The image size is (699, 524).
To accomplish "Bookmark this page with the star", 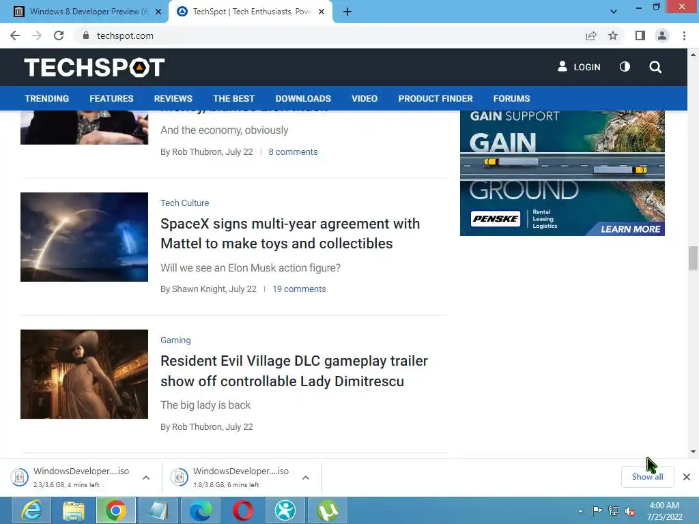I will click(613, 35).
